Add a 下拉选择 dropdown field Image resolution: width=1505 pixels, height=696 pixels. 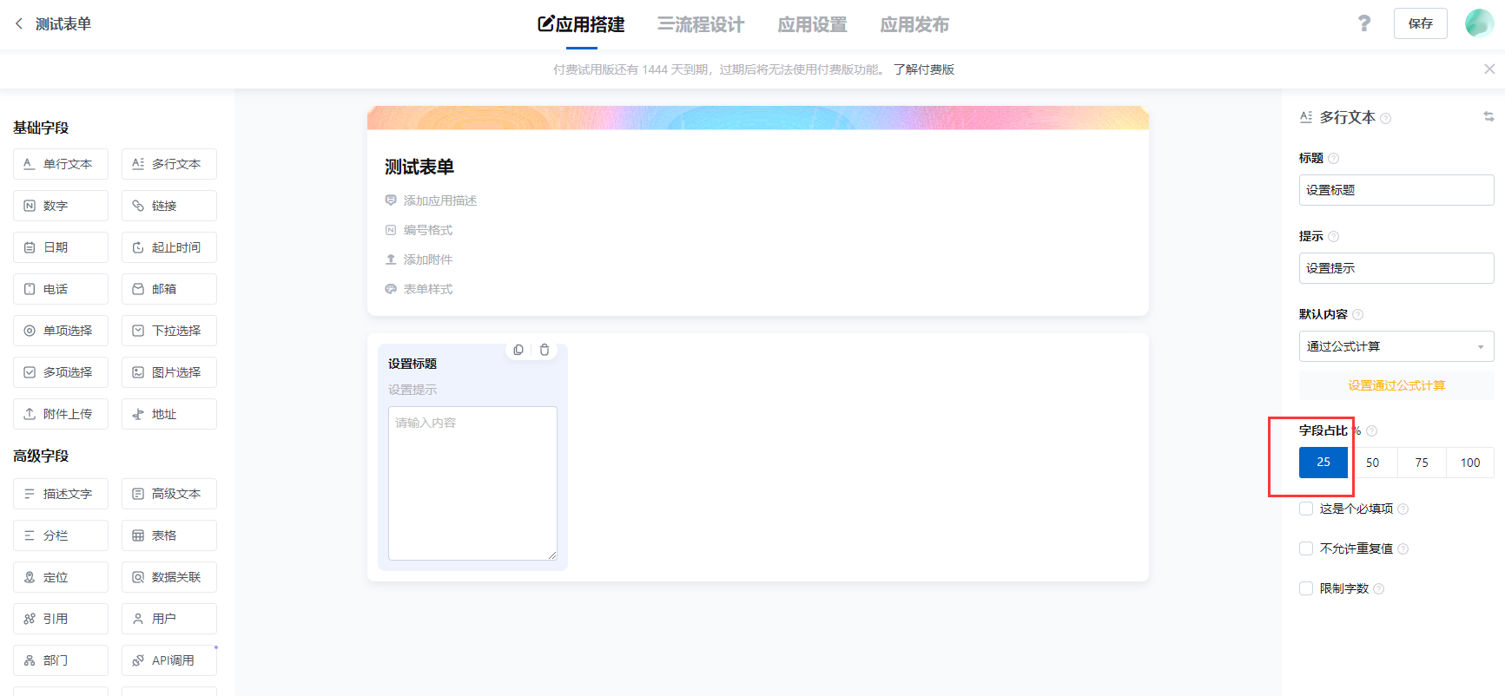pos(169,331)
